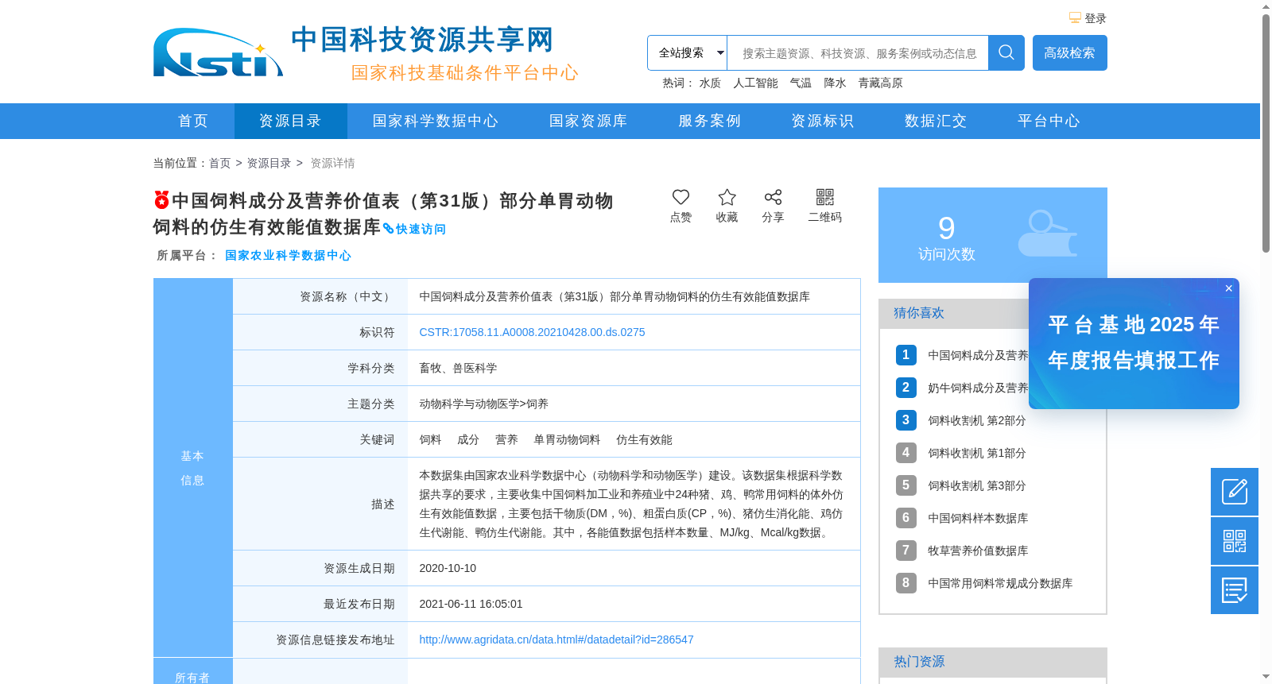Open the CSTR identifier link
Screen dimensions: 1272x684
pos(532,332)
